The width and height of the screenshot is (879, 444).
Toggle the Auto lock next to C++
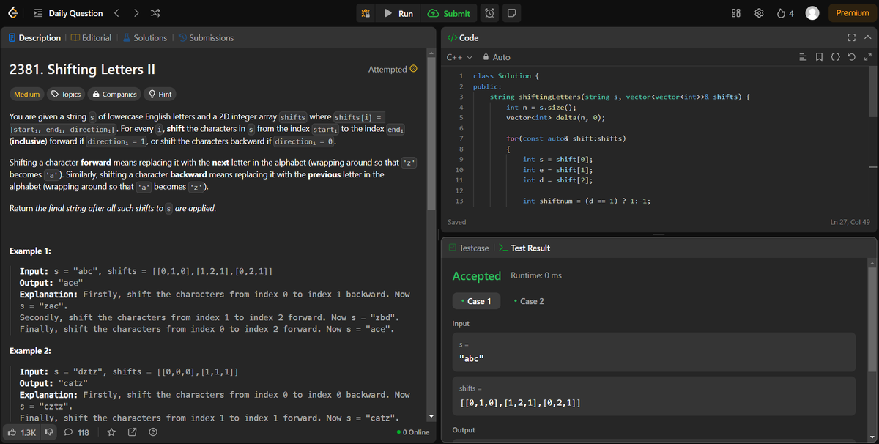pos(486,56)
